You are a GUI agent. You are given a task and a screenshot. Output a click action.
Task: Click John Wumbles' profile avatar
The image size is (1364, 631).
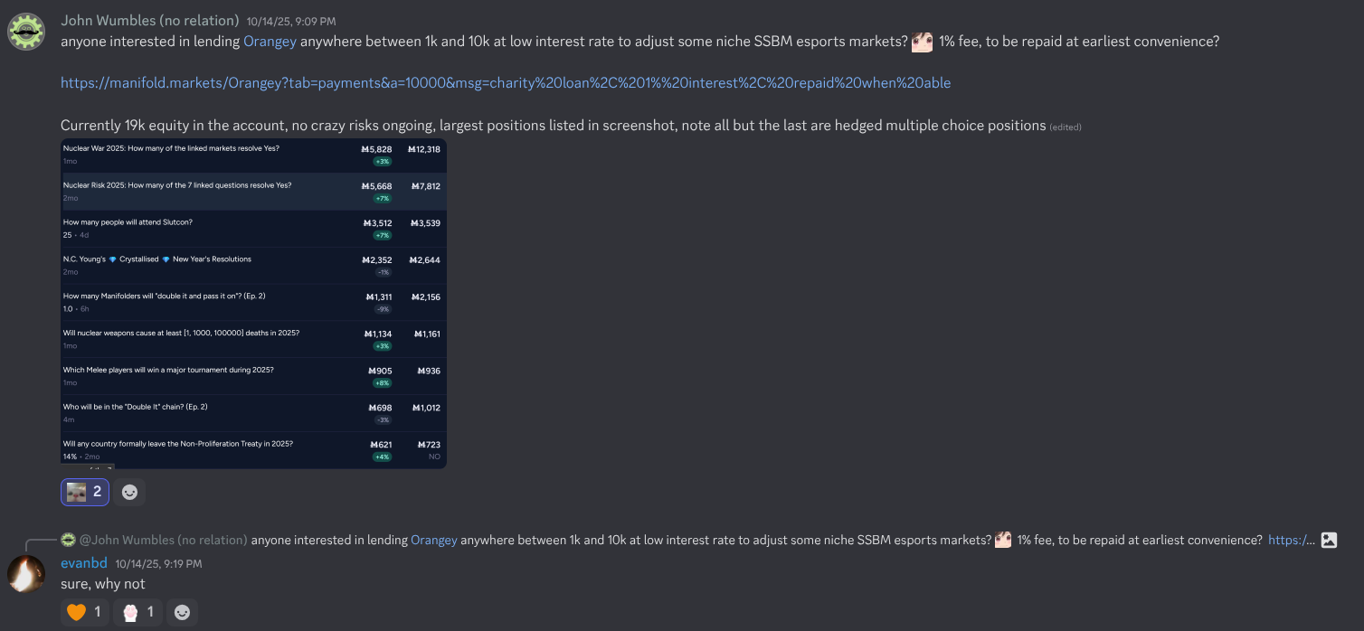[27, 32]
